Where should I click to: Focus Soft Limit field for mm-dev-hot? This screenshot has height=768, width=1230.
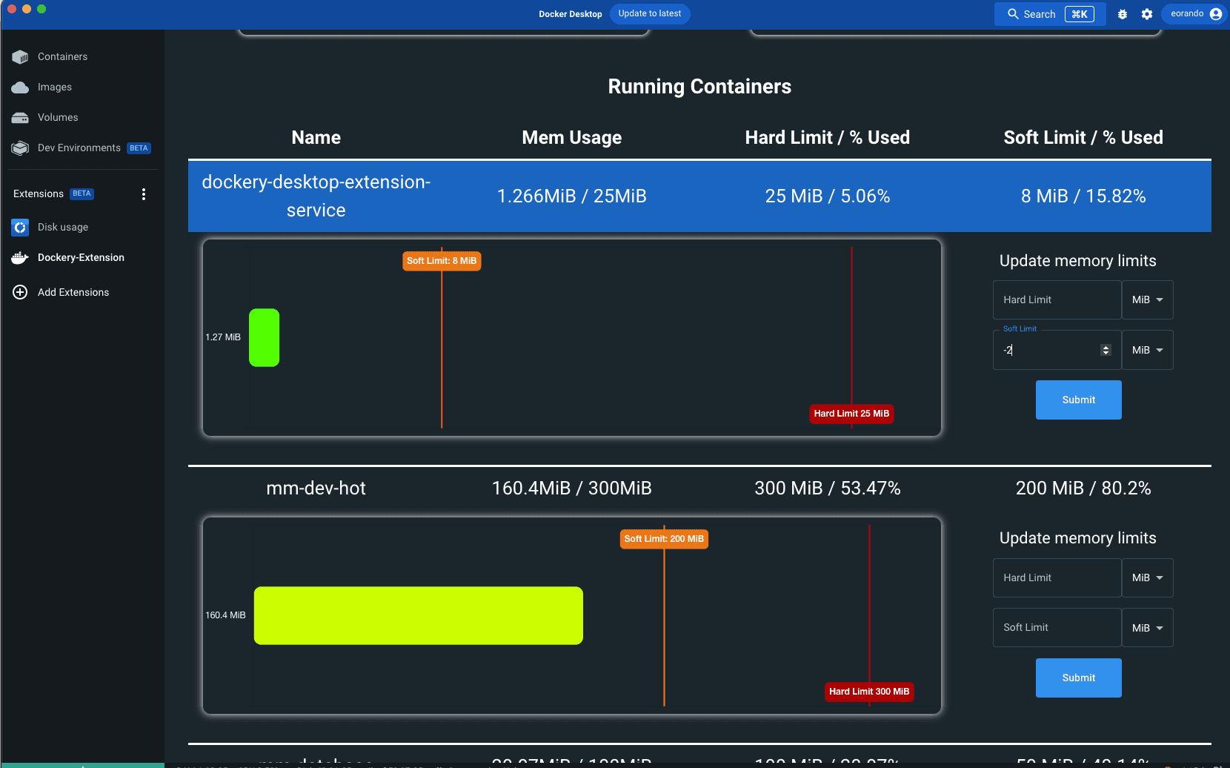[x=1057, y=628]
